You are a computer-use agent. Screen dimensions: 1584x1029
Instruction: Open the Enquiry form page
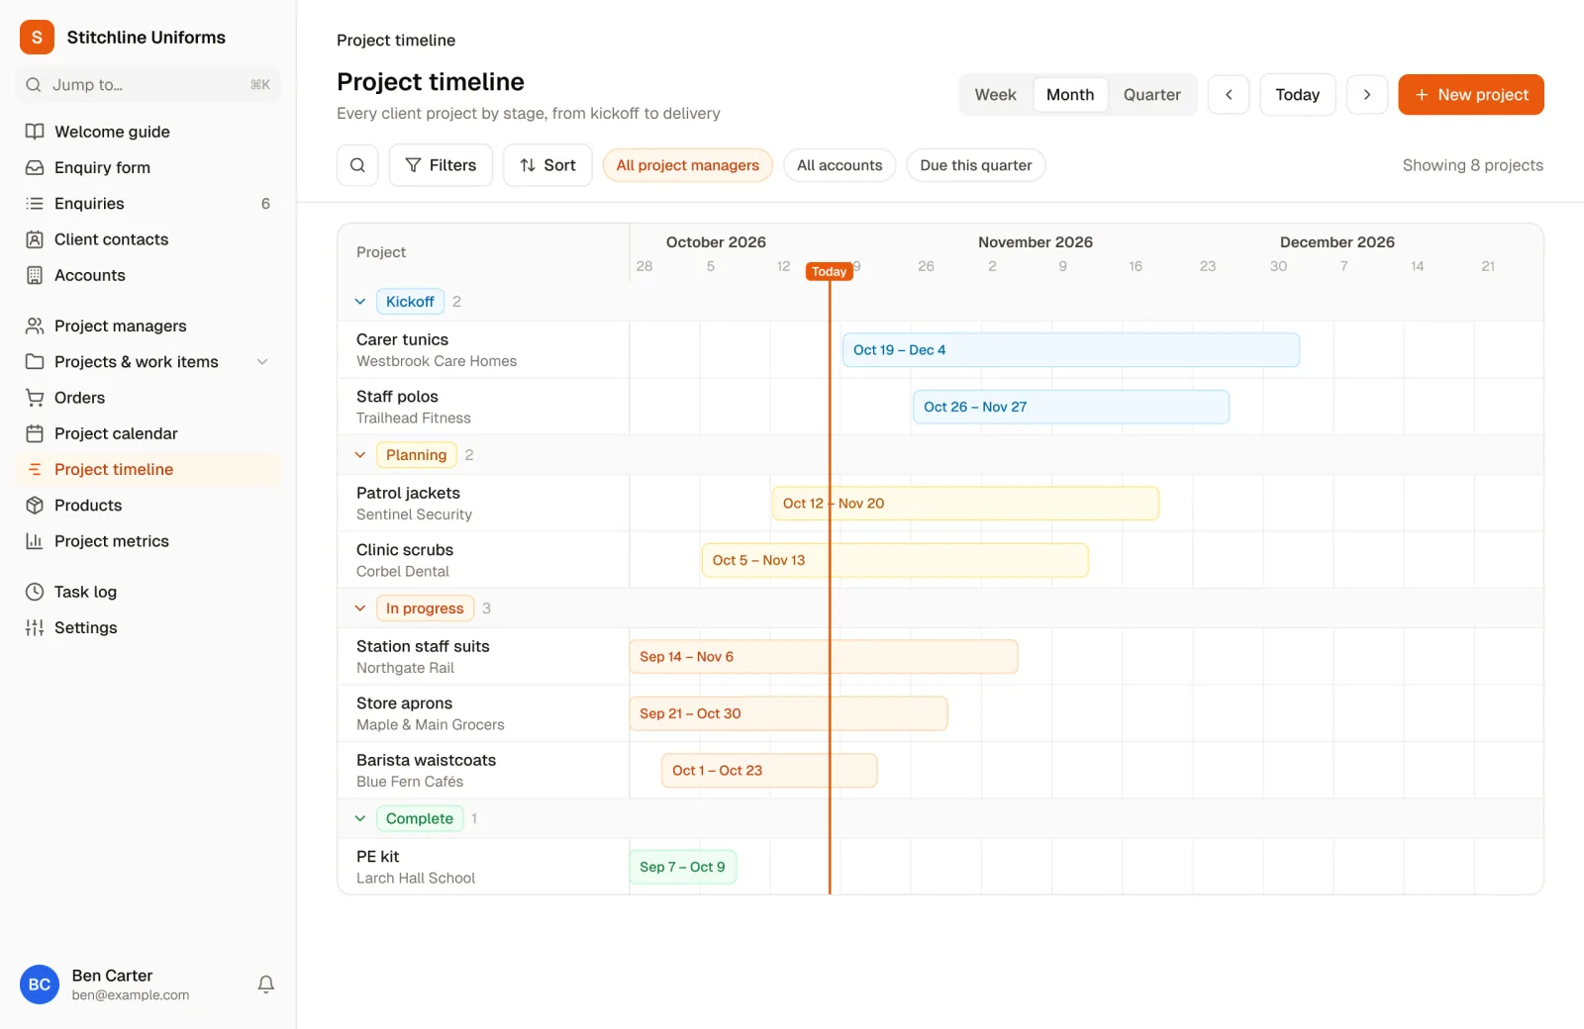pyautogui.click(x=148, y=167)
